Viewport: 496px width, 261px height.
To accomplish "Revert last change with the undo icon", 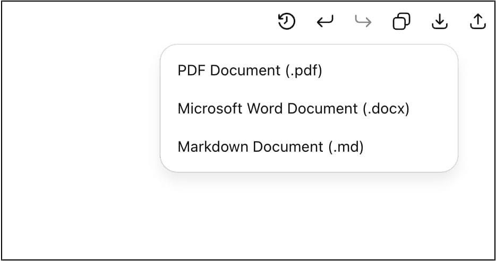I will click(325, 22).
